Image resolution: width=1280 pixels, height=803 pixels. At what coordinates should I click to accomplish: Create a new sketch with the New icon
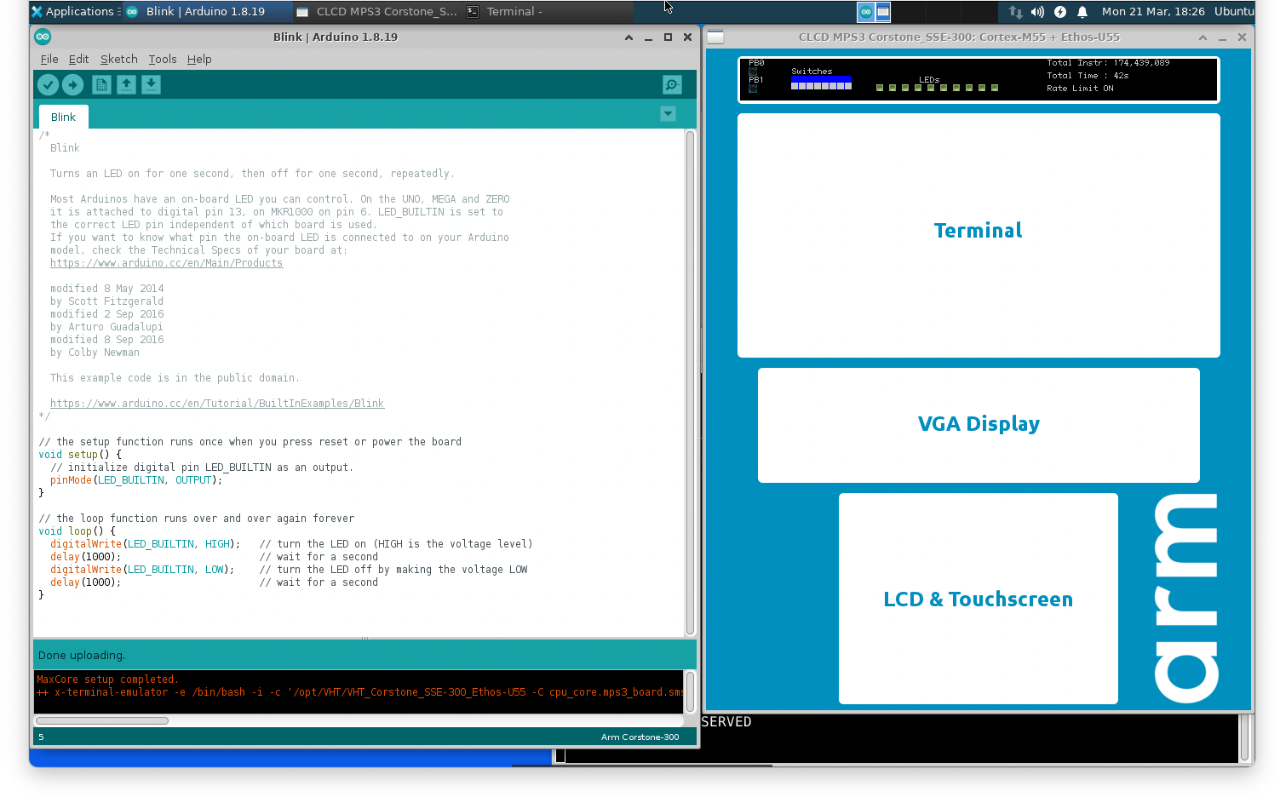click(101, 84)
